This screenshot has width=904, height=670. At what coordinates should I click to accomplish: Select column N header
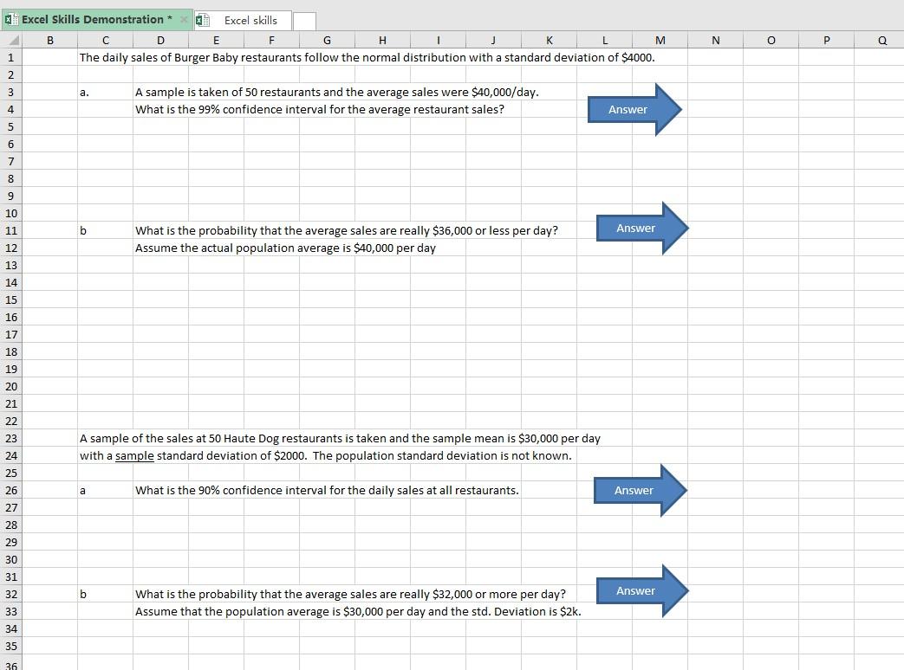[x=715, y=41]
